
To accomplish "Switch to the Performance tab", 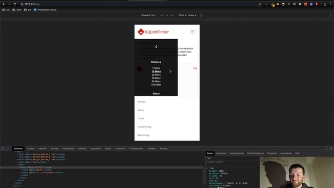I will (x=68, y=148).
